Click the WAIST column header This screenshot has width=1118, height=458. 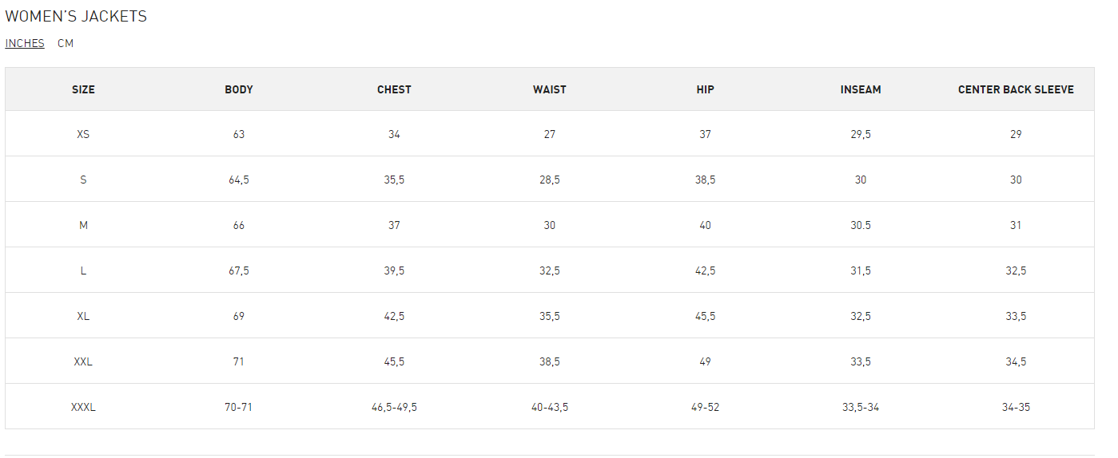(550, 89)
